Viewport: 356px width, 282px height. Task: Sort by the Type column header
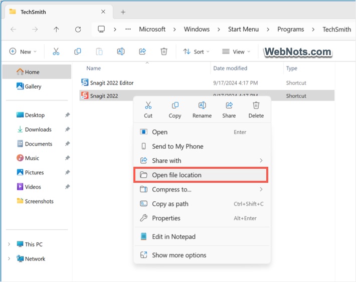click(291, 68)
